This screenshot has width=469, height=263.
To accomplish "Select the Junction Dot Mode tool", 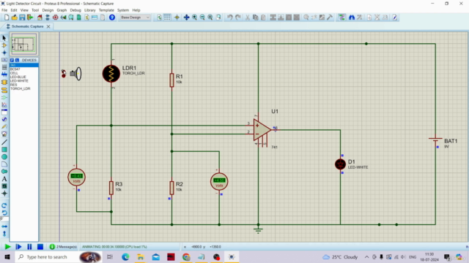I will click(x=4, y=53).
